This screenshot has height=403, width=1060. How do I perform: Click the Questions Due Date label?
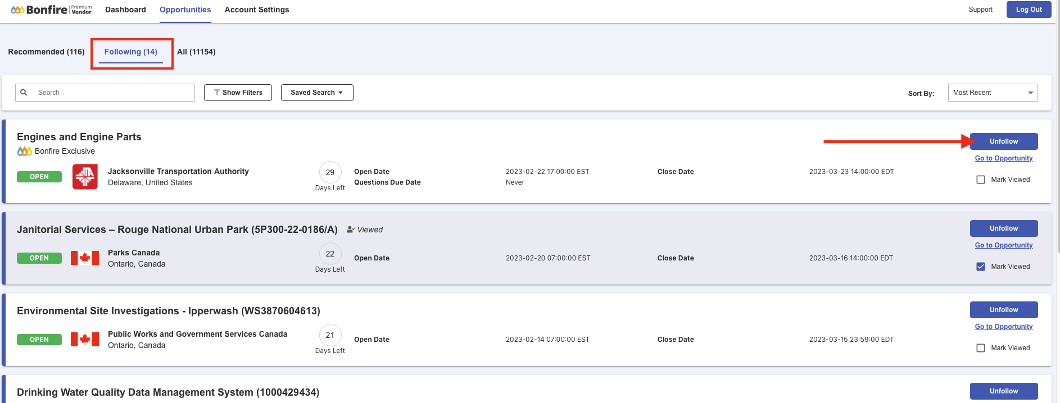pos(387,182)
